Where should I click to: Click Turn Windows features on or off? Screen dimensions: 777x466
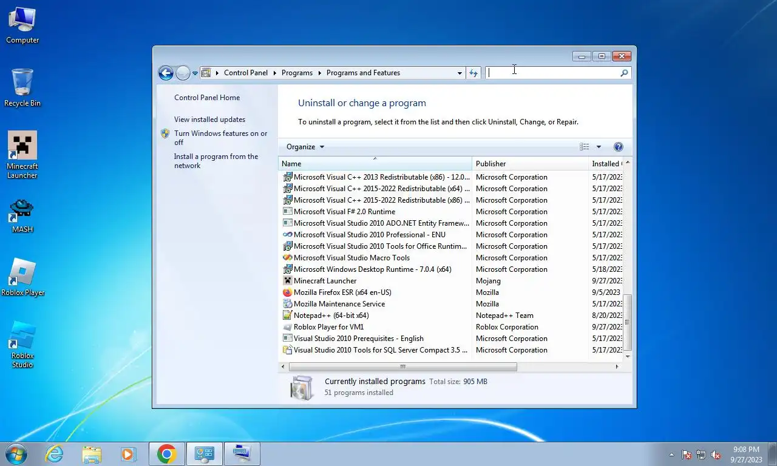(221, 138)
